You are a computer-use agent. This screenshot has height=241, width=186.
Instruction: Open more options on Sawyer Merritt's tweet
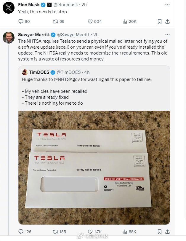click(x=167, y=35)
